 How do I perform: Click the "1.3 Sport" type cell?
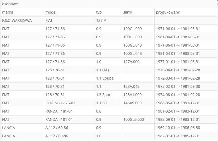(104, 95)
